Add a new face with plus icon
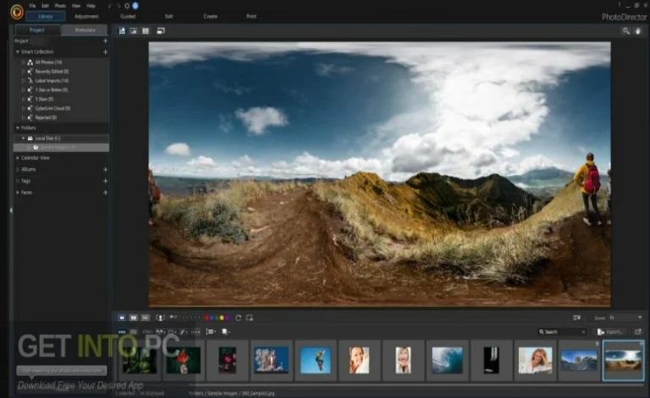Viewport: 650px width, 398px height. point(105,193)
